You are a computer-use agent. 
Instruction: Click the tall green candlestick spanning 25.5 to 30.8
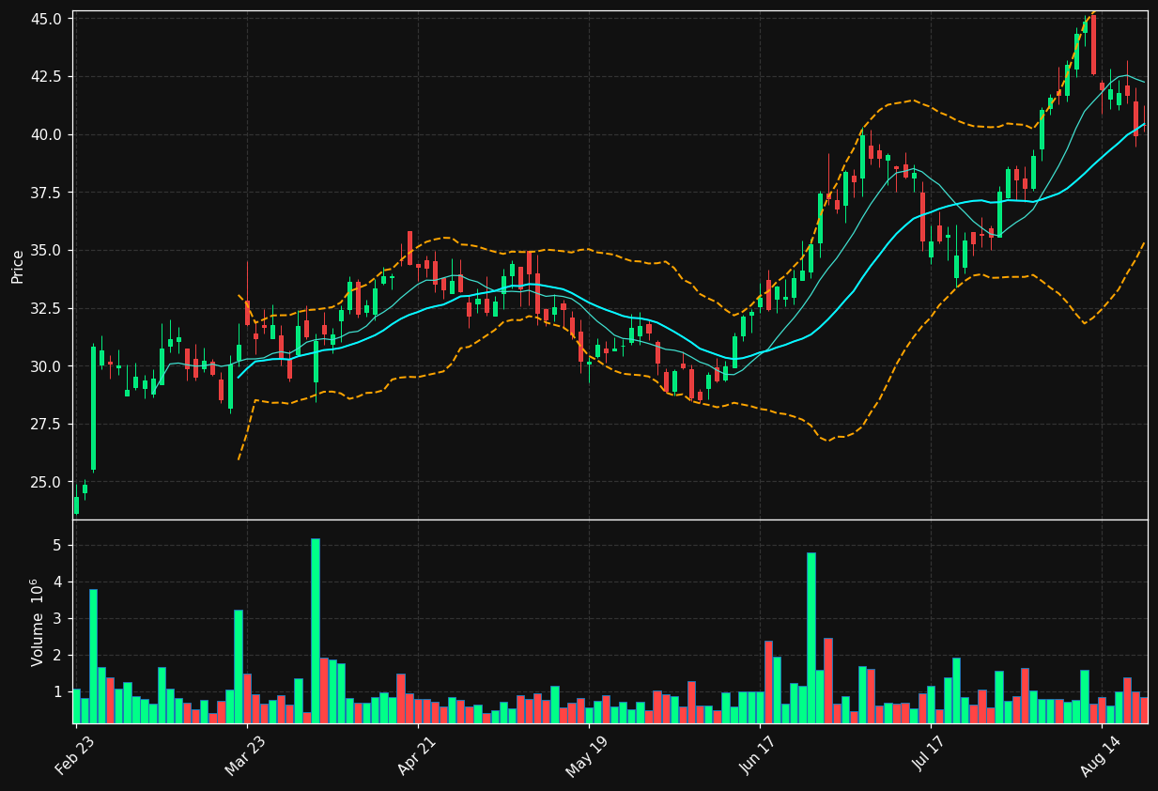pyautogui.click(x=93, y=408)
